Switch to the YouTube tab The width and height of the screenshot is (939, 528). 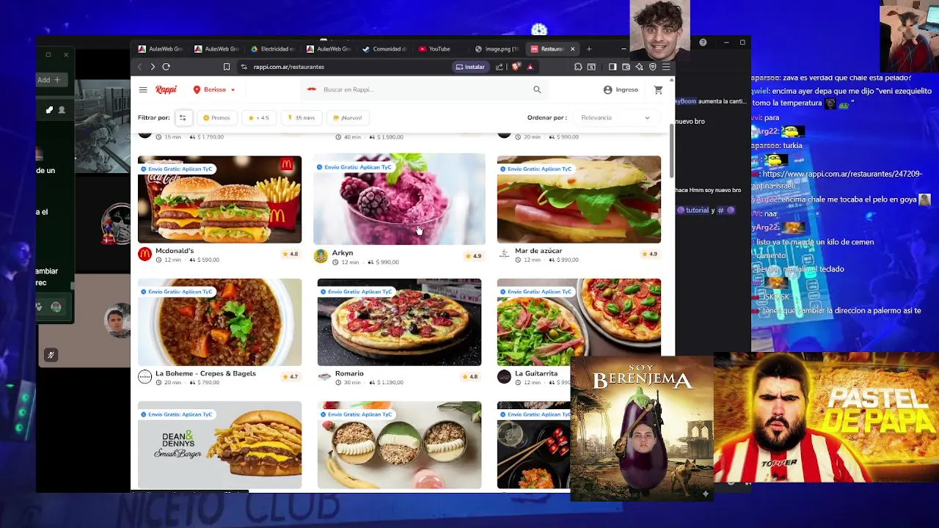click(440, 49)
